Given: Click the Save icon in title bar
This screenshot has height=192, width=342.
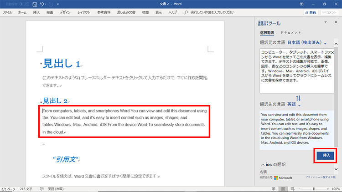Looking at the screenshot, I should [34, 4].
